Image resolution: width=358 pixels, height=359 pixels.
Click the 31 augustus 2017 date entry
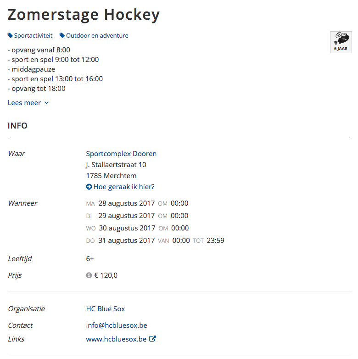tap(127, 241)
